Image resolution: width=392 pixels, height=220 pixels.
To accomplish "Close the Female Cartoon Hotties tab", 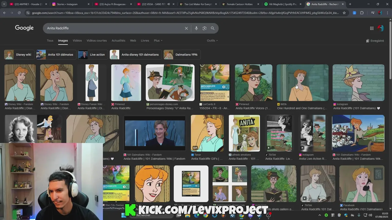I will point(258,4).
